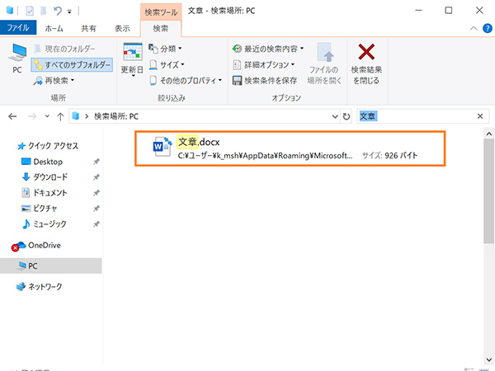Open the サイズ filter dropdown
Viewport: 495px width, 371px height.
167,64
